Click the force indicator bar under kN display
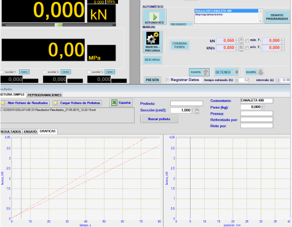Screen dimensions: 292x227 coord(59,25)
